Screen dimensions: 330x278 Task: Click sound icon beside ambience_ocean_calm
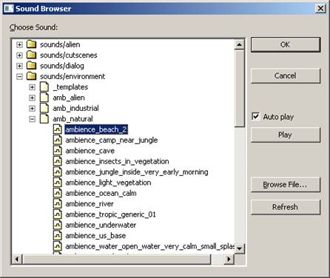click(x=58, y=193)
